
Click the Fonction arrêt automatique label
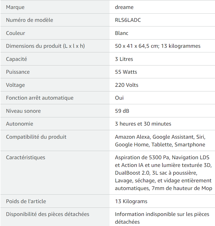coord(40,98)
